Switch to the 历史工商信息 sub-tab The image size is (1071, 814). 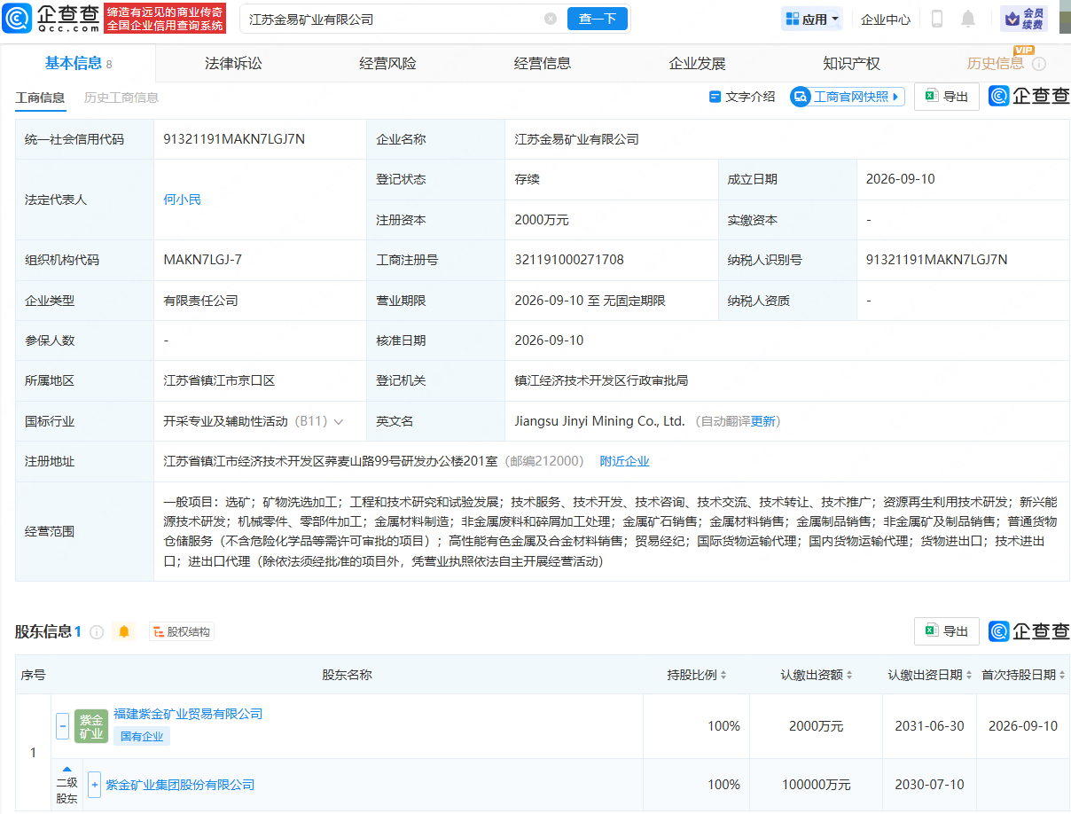[x=121, y=98]
